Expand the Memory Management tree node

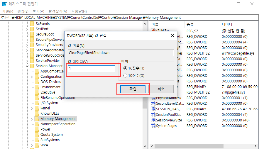(x=32, y=119)
